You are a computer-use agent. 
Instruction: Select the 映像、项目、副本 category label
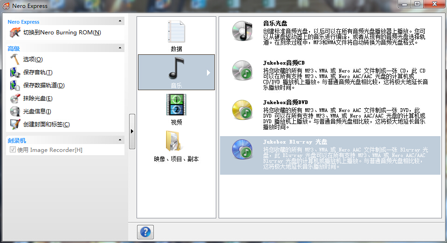click(x=176, y=159)
